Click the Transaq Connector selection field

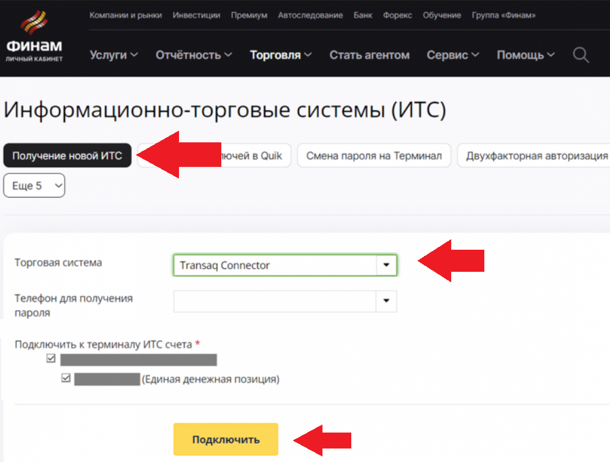pos(275,266)
